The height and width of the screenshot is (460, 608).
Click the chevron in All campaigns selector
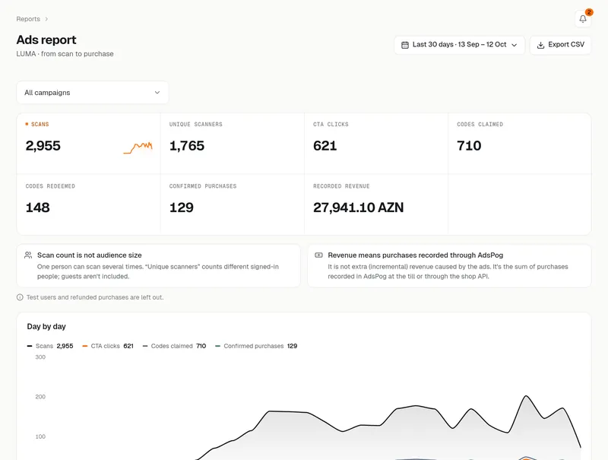[157, 92]
